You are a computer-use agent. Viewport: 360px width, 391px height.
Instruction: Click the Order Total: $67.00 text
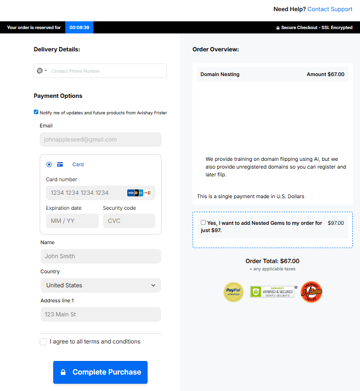(x=272, y=261)
